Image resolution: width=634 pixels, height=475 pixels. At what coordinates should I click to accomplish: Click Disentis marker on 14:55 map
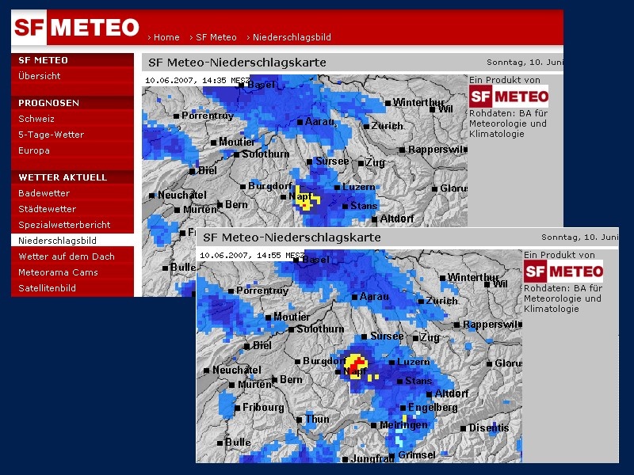(x=464, y=428)
